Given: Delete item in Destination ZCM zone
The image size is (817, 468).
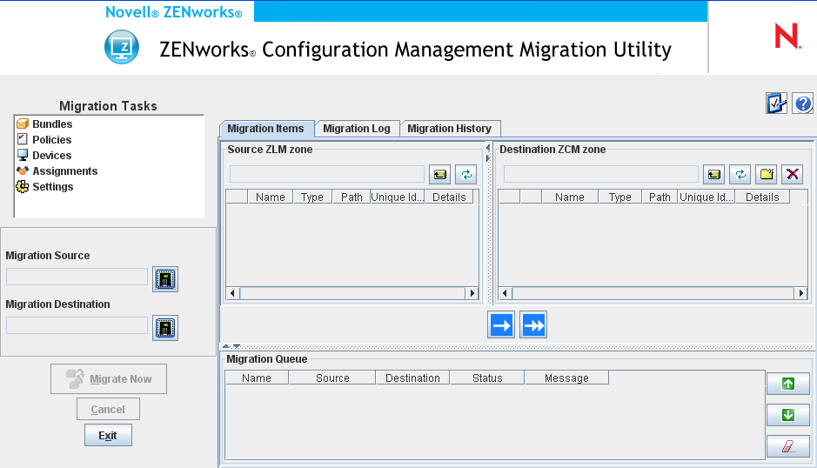Looking at the screenshot, I should click(x=793, y=175).
